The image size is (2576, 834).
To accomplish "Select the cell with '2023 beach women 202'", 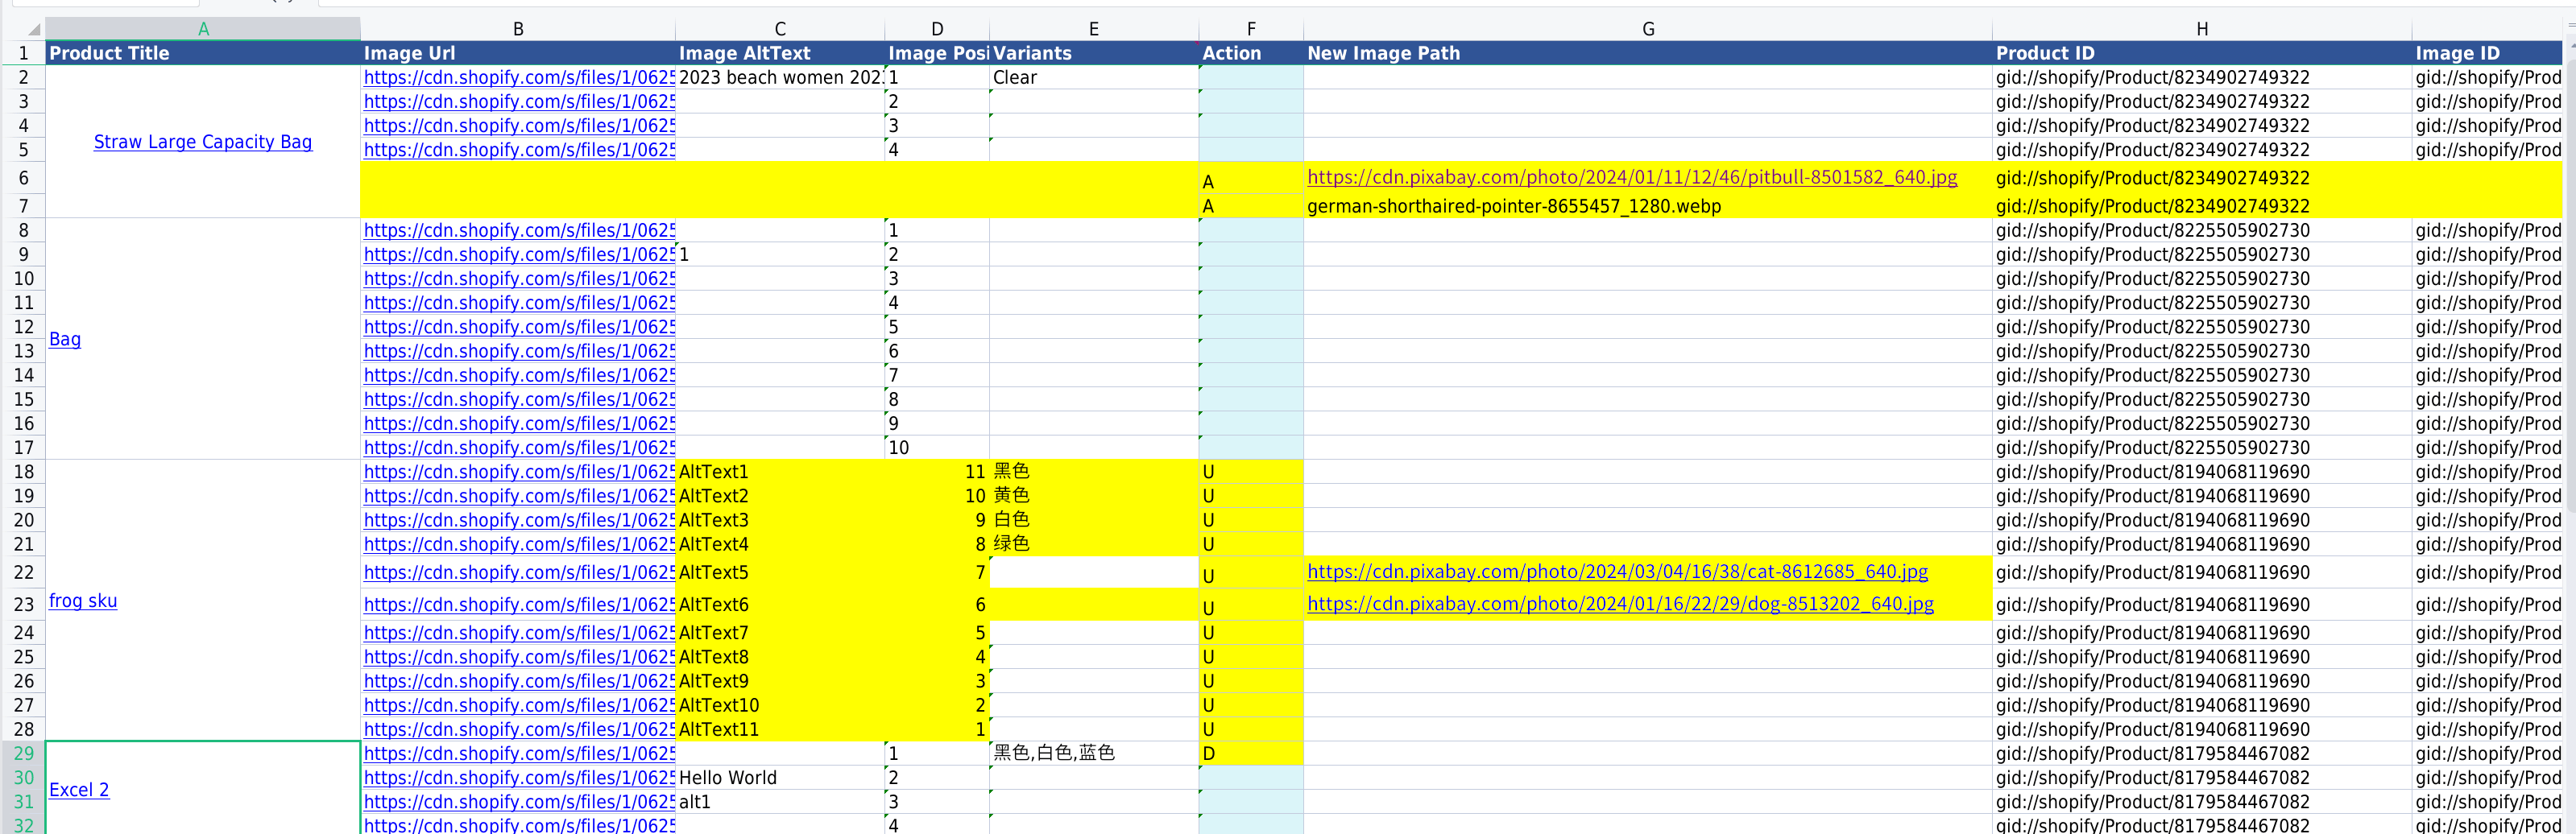I will click(780, 77).
